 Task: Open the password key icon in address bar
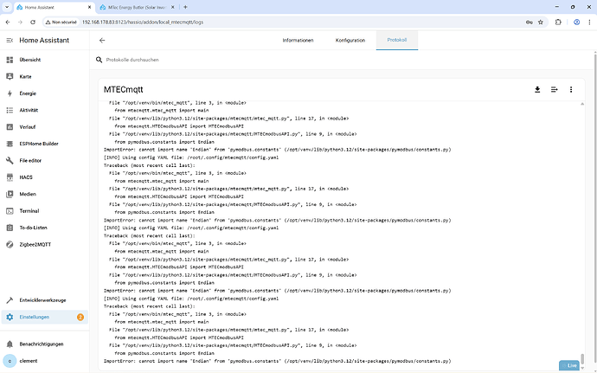click(529, 23)
